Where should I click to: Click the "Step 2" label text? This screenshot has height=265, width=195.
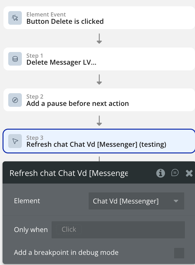35,97
